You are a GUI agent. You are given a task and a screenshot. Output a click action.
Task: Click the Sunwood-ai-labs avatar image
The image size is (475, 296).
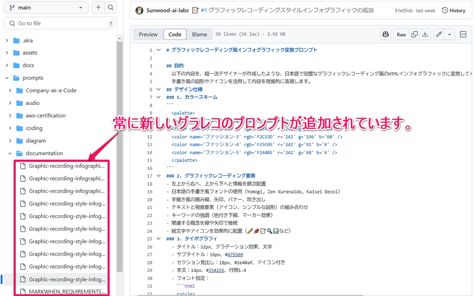pos(139,10)
